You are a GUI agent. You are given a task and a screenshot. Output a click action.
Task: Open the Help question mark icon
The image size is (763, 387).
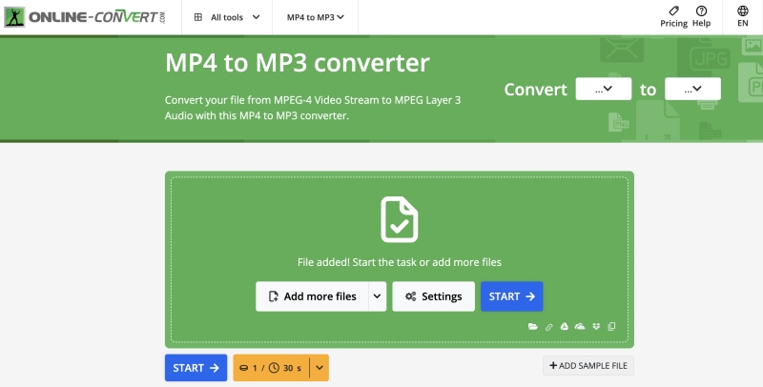(x=701, y=10)
